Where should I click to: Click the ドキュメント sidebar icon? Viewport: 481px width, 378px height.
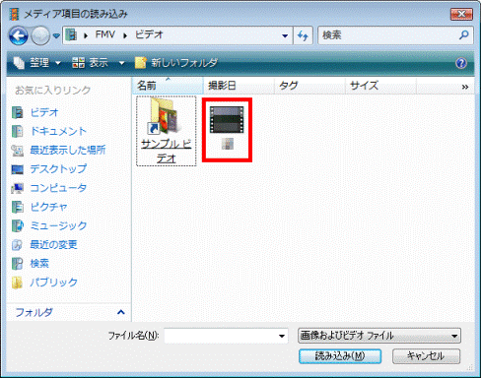click(x=18, y=131)
